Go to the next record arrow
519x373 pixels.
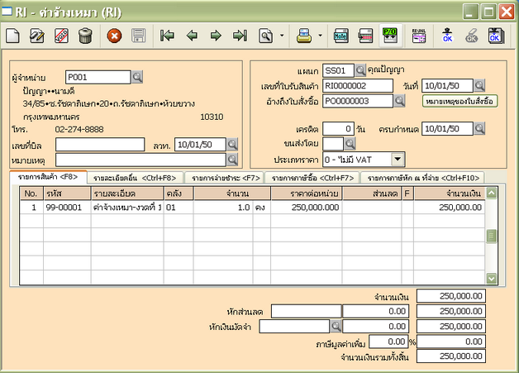click(x=216, y=36)
